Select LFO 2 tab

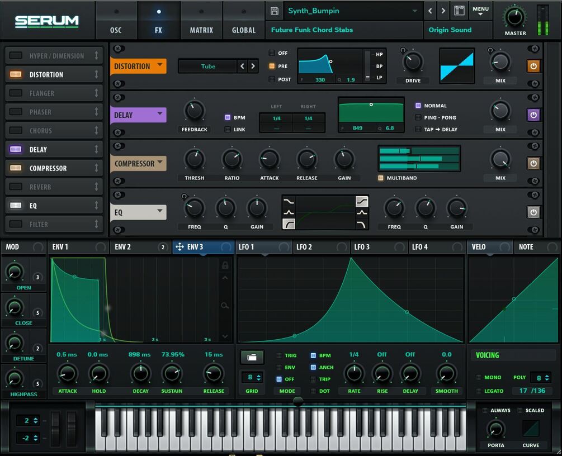click(x=321, y=247)
